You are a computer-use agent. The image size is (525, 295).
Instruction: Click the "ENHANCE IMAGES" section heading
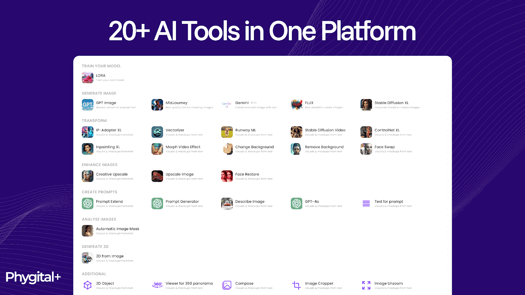pos(99,165)
